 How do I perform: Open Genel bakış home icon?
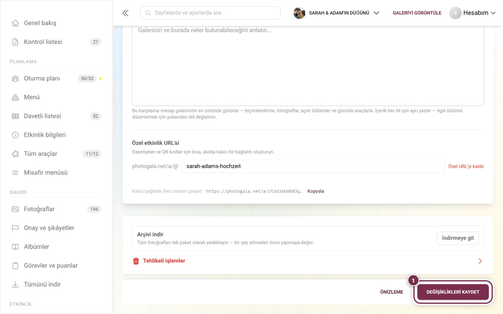pyautogui.click(x=15, y=23)
